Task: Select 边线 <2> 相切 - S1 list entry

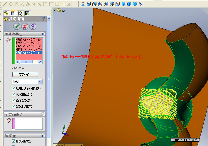Action: (29, 43)
